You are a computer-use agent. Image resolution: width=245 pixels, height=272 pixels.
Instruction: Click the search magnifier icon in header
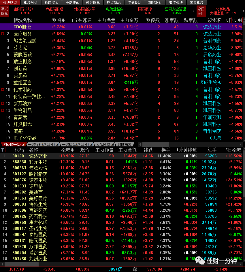tap(234, 21)
